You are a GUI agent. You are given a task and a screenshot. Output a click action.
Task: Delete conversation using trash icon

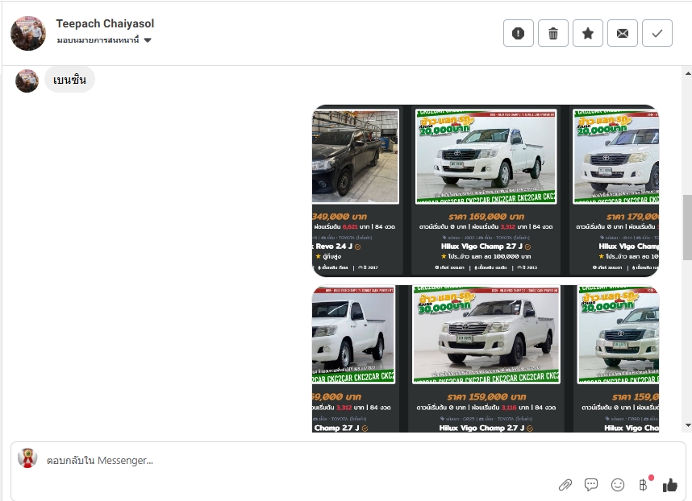point(553,33)
